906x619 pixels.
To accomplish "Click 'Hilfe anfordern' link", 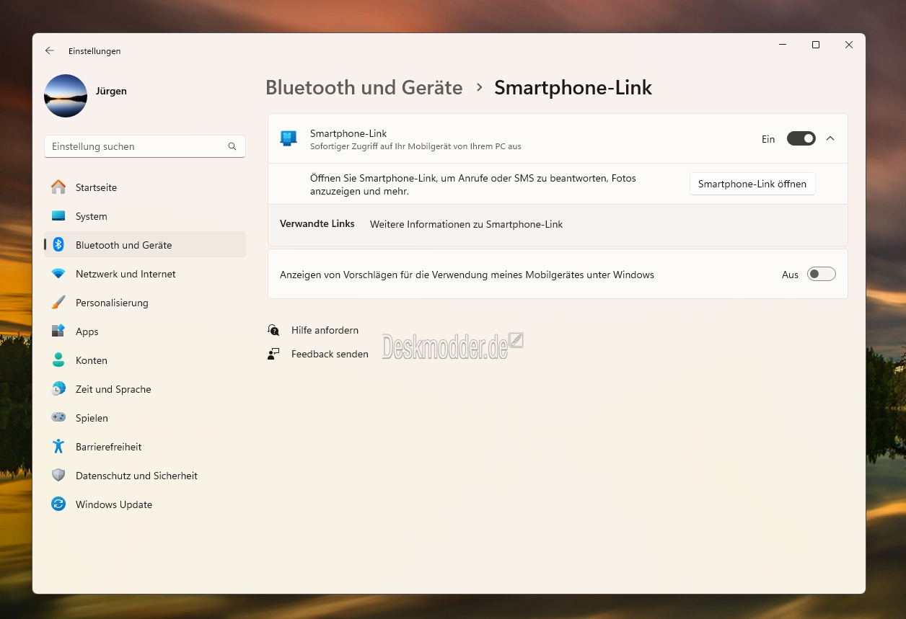I will (x=325, y=330).
